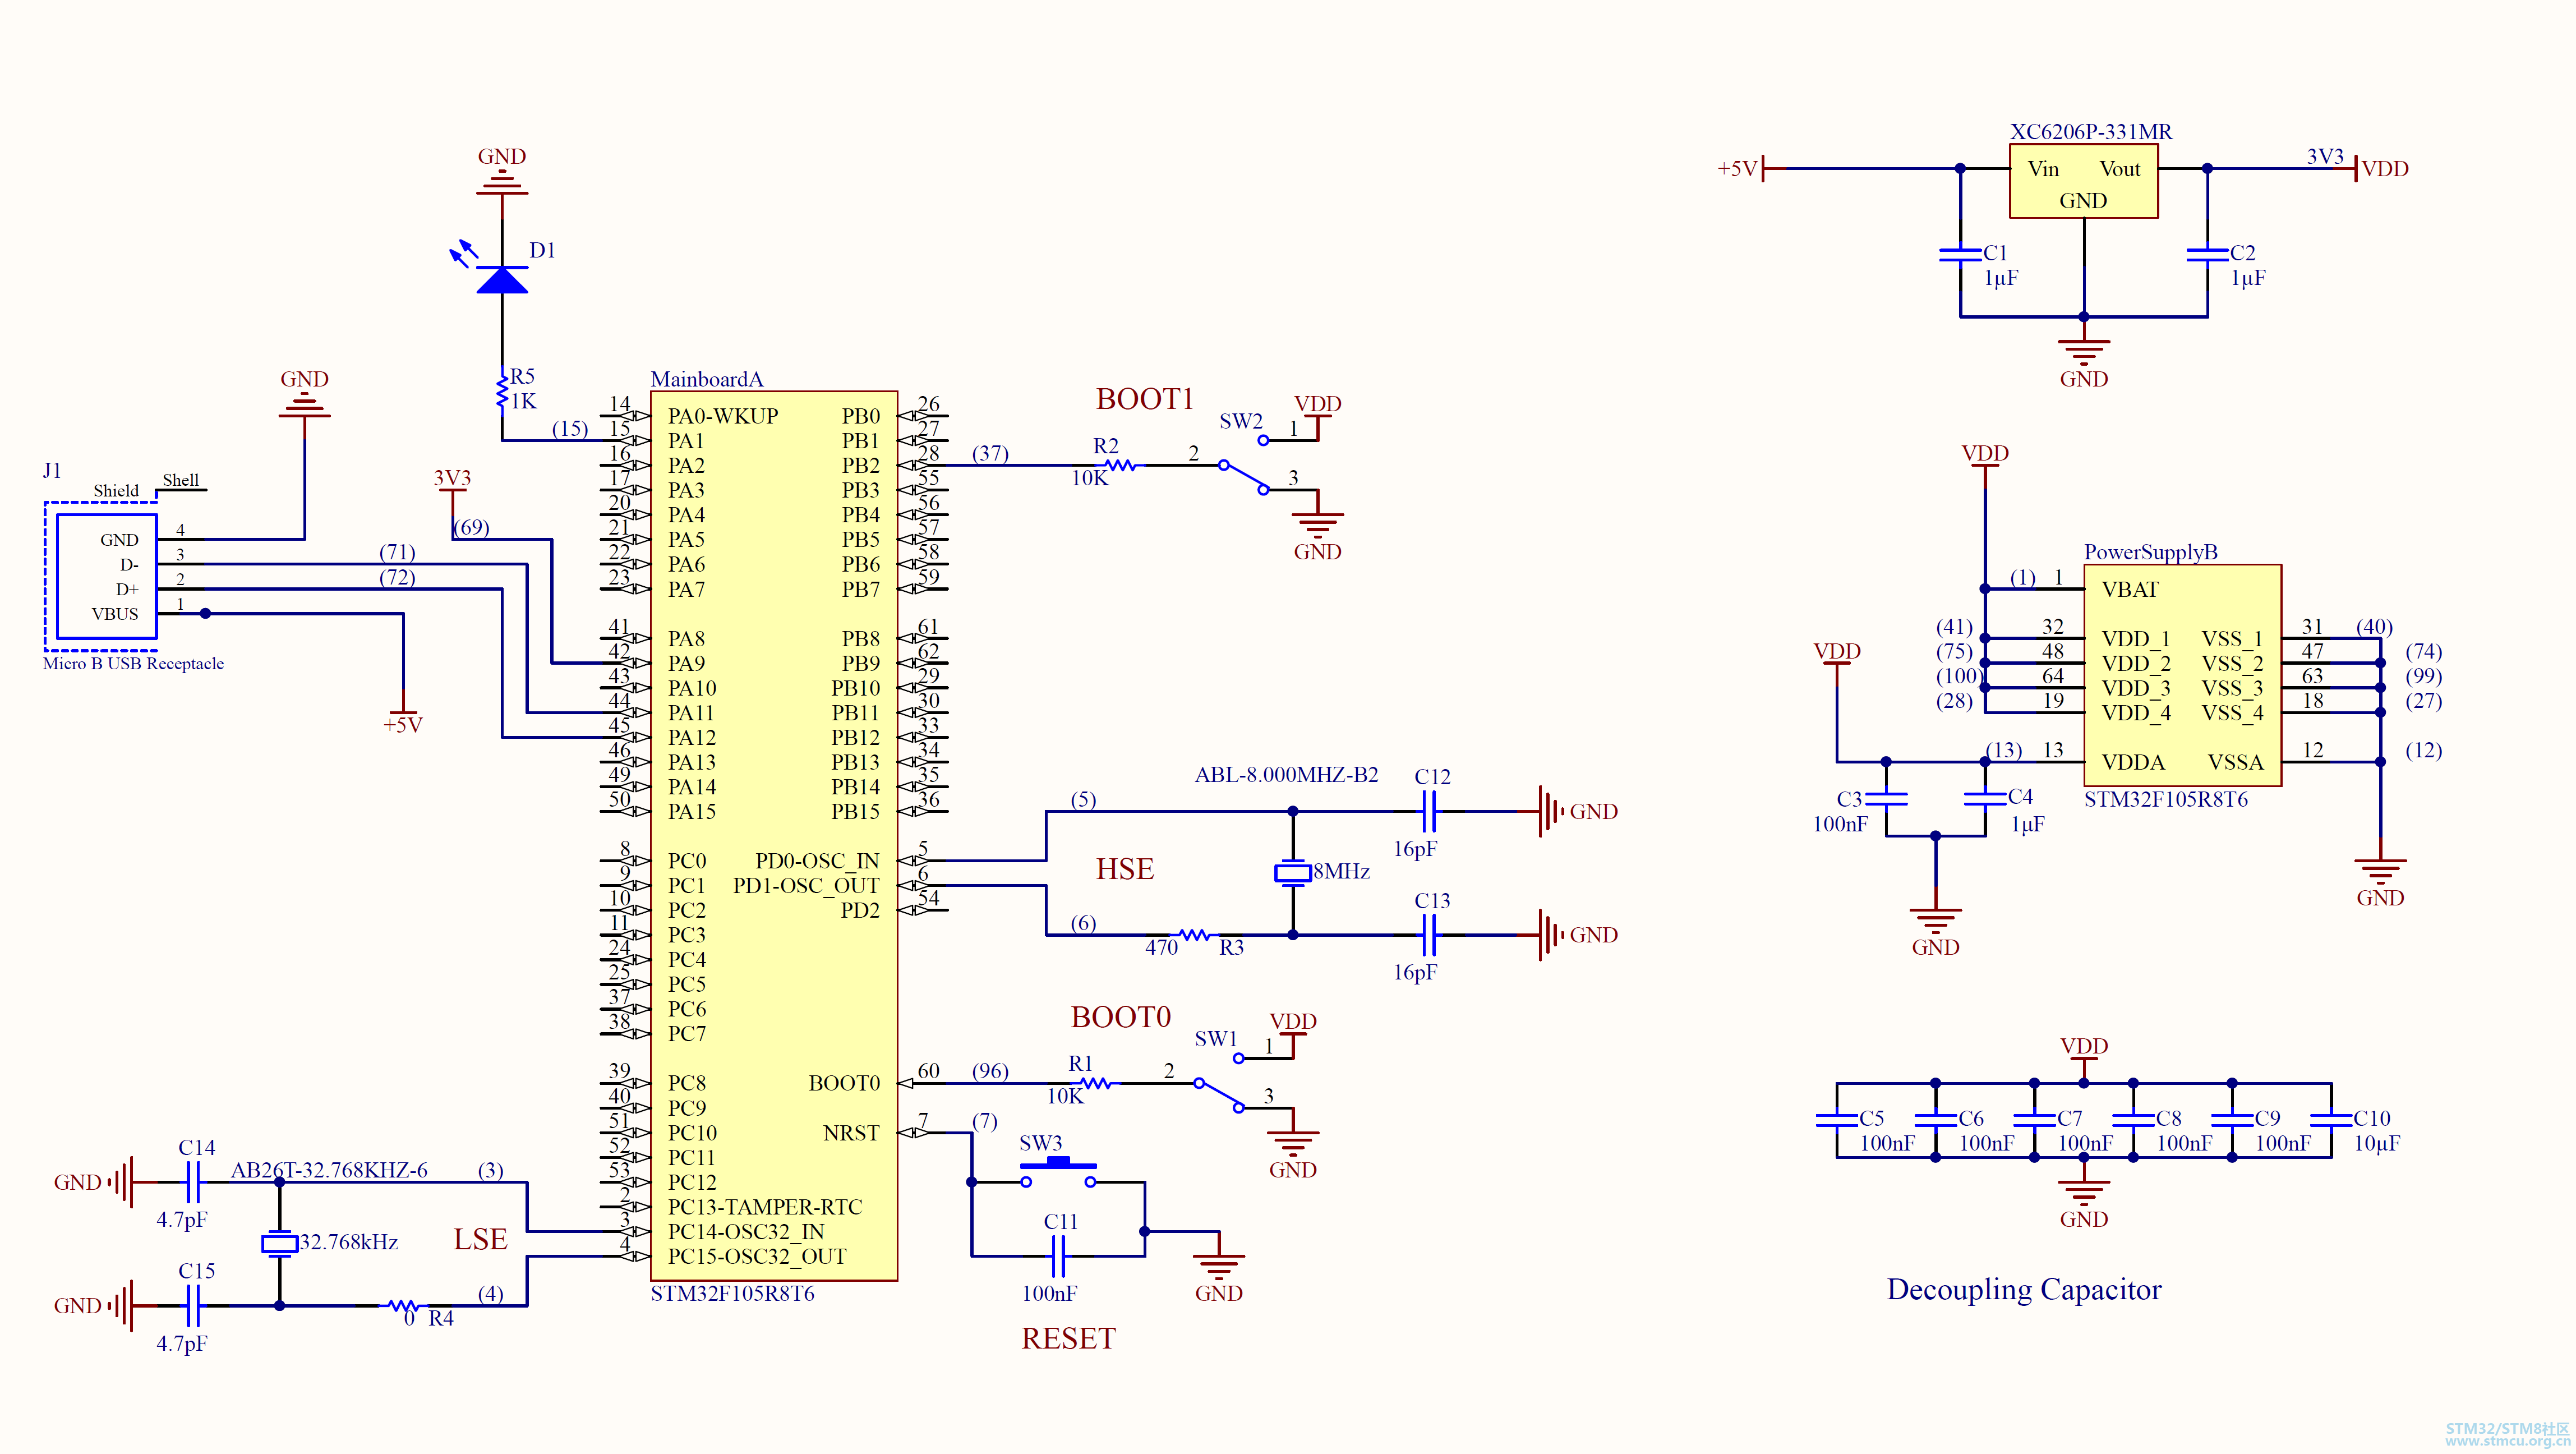
Task: Click the 'PD0-OSC_IN' pin name
Action: coord(817,861)
